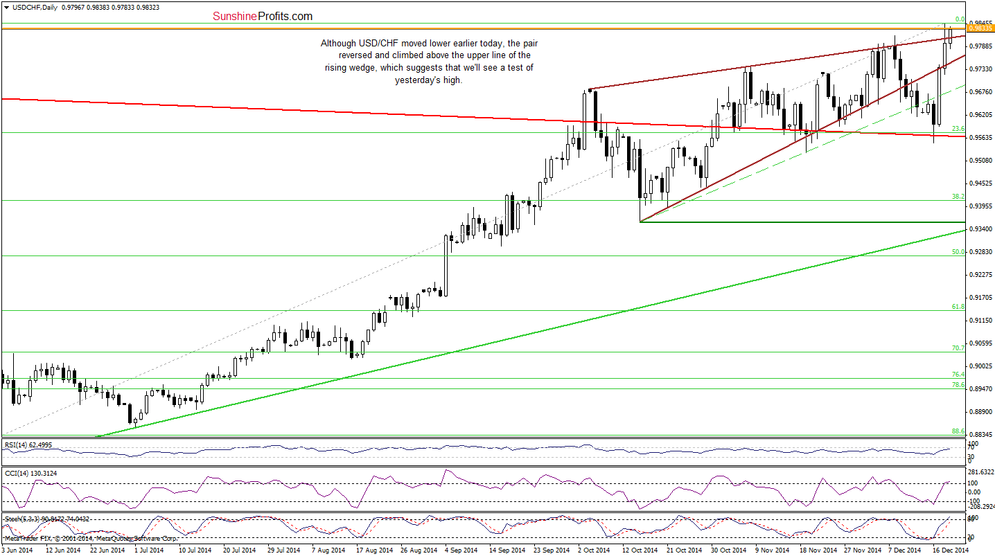Click the RSI(14) 62.4995 indicator label
995x556 pixels.
(27, 445)
